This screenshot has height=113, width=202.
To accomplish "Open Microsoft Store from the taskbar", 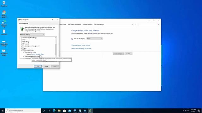I will point(64,110).
